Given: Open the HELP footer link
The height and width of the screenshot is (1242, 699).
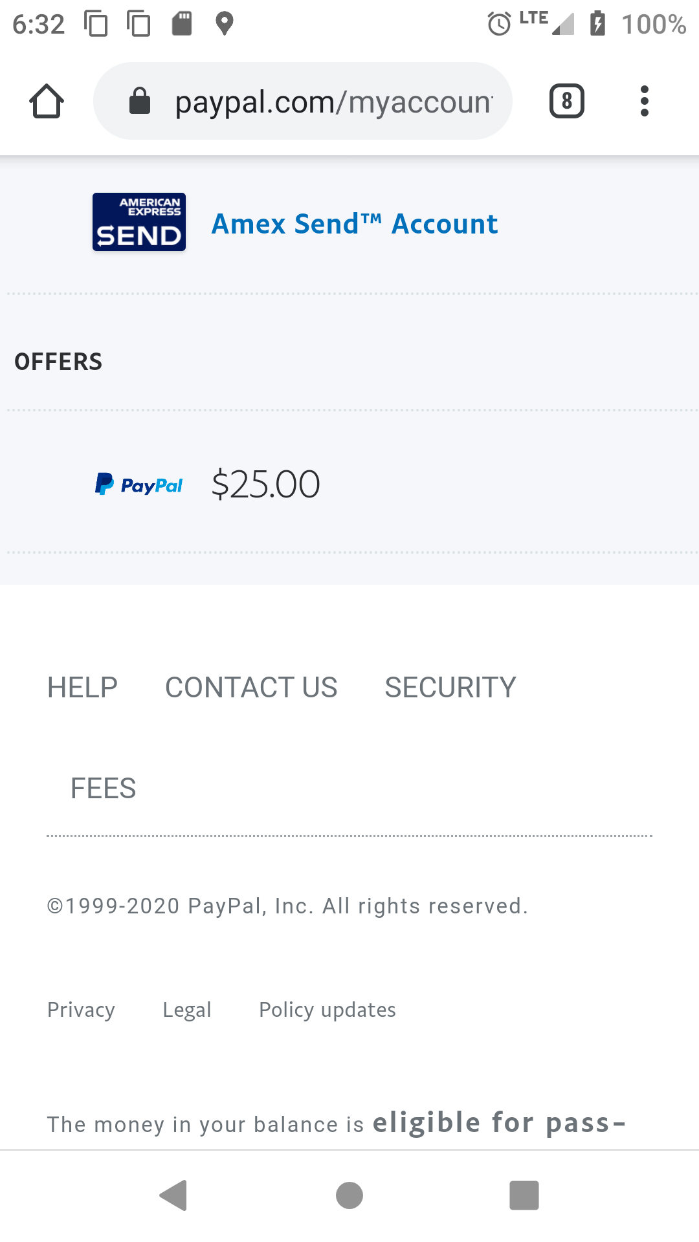Looking at the screenshot, I should point(83,688).
